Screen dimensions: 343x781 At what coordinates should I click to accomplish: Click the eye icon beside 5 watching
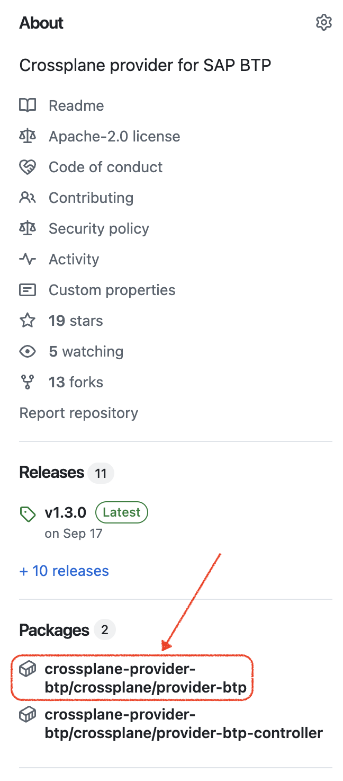tap(28, 351)
